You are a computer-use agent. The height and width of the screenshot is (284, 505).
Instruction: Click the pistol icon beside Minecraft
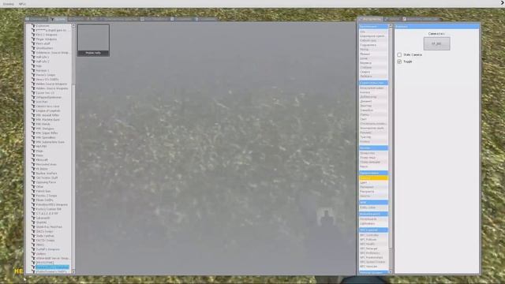(33, 159)
